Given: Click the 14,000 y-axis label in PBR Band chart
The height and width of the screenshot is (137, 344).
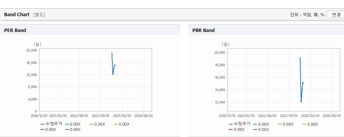Looking at the screenshot, I should [220, 90].
